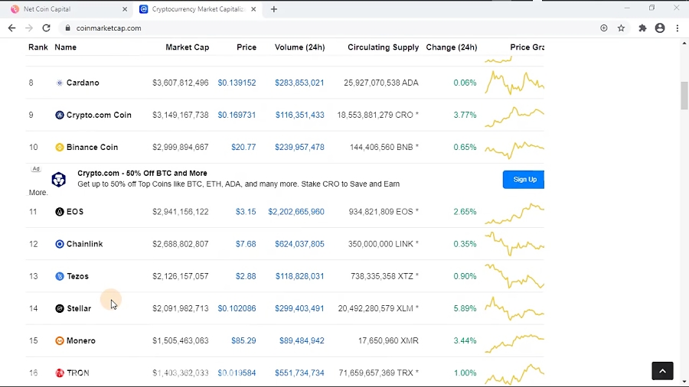Sort by the Volume (24h) column header
689x387 pixels.
pos(299,47)
